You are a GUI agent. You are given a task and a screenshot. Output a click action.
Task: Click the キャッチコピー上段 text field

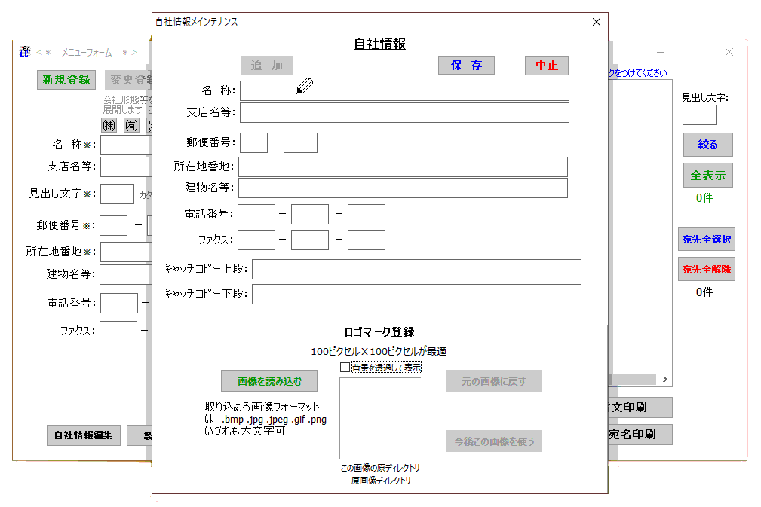[x=416, y=270]
